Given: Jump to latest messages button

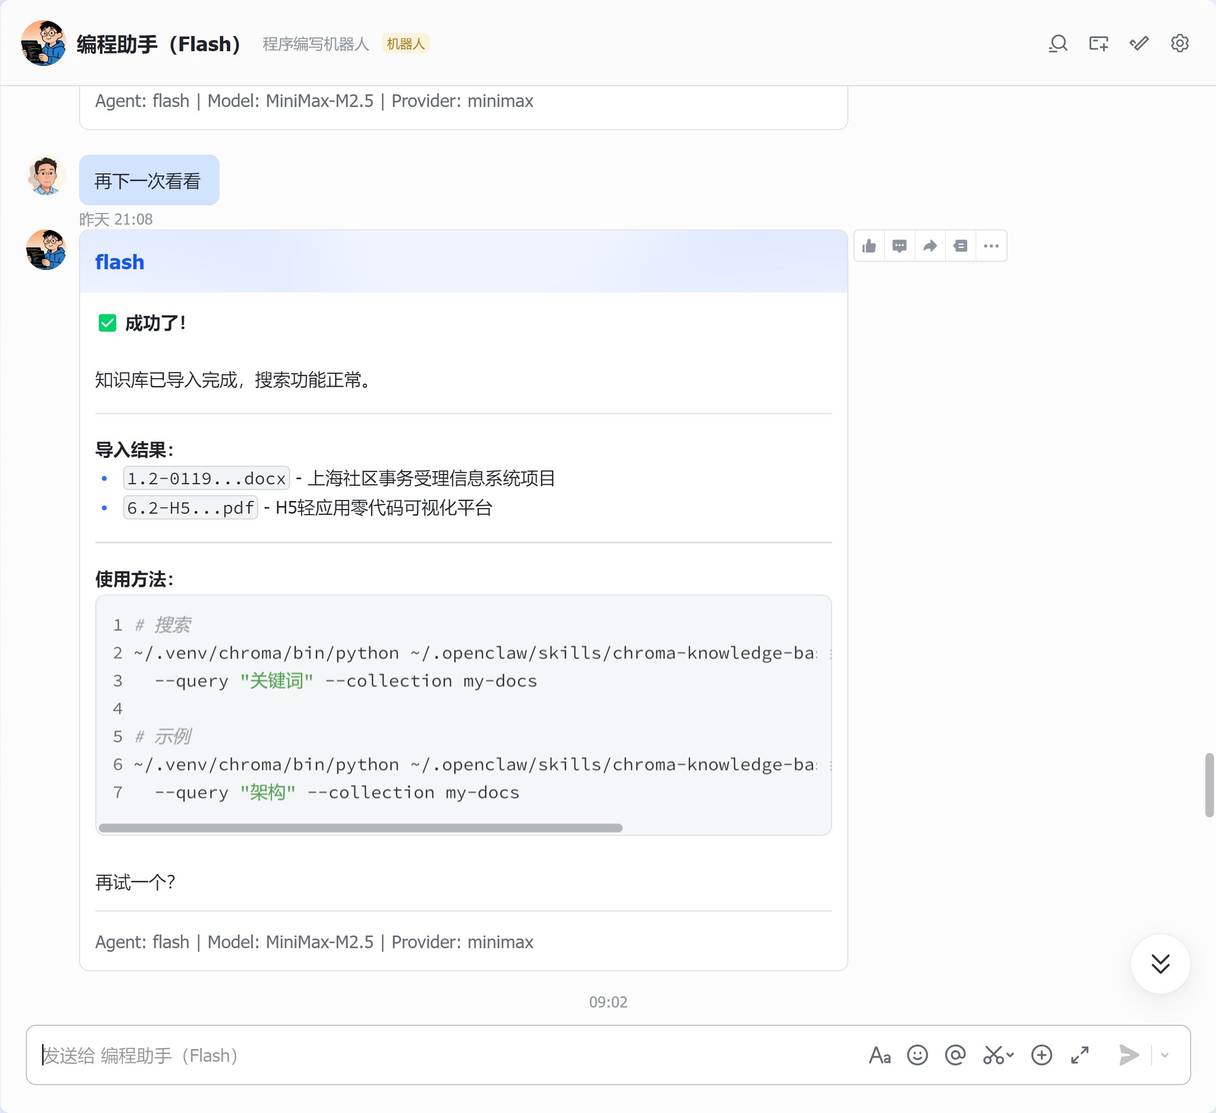Looking at the screenshot, I should tap(1161, 963).
